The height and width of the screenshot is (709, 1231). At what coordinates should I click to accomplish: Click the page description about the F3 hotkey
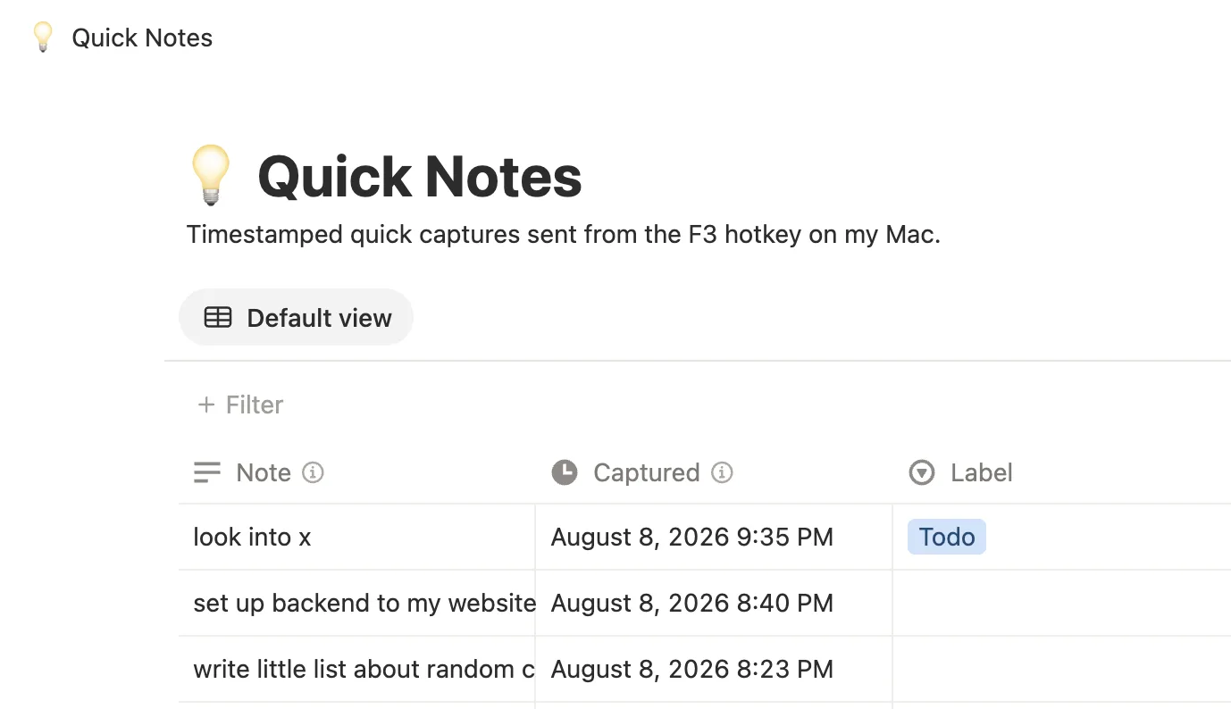[564, 235]
